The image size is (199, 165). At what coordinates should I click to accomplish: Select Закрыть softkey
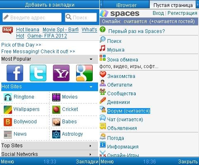[x=188, y=161]
